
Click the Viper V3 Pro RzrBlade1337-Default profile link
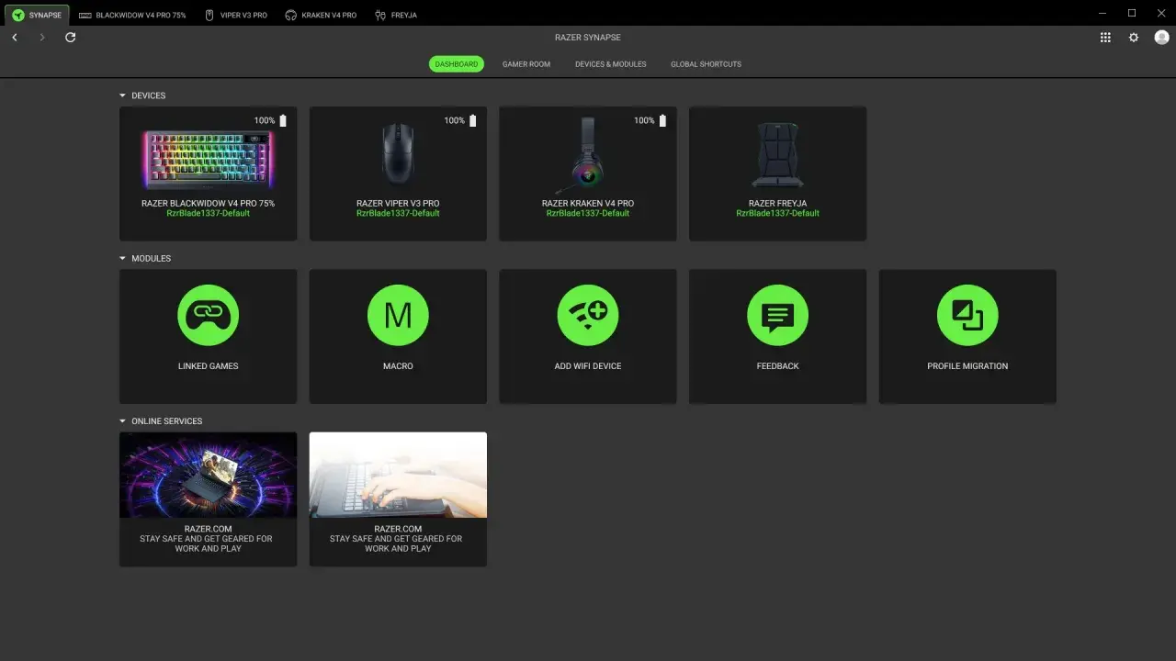coord(398,213)
